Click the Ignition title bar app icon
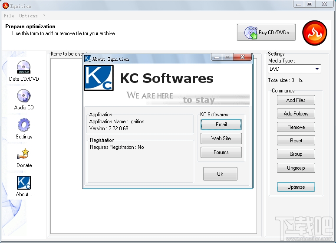Image resolution: width=336 pixels, height=243 pixels. pos(6,6)
